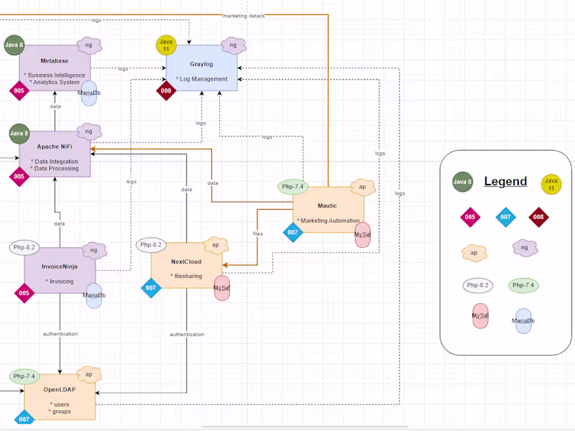Click the 008 diamond in the Legend
The width and height of the screenshot is (575, 431).
click(538, 217)
